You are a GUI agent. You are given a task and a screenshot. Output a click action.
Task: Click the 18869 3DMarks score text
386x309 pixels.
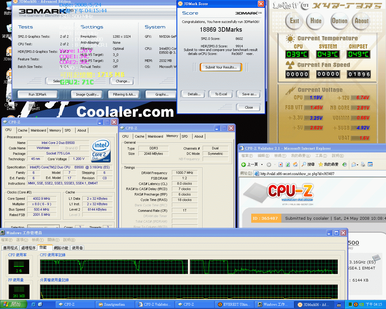click(221, 30)
